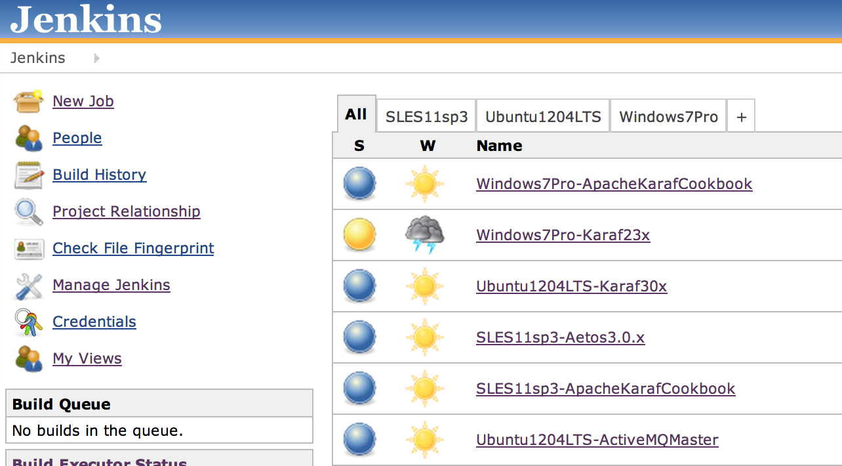Sort jobs by the S column header
The image size is (842, 466).
[x=359, y=146]
